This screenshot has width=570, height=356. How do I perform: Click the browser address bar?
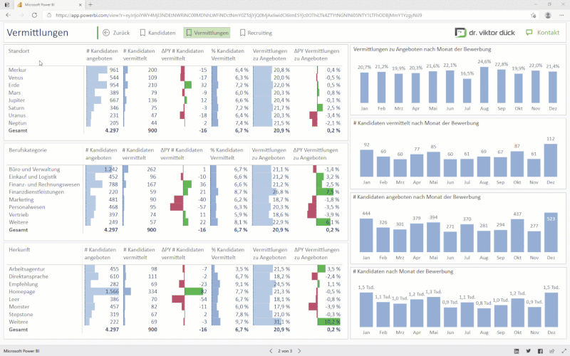pyautogui.click(x=285, y=14)
